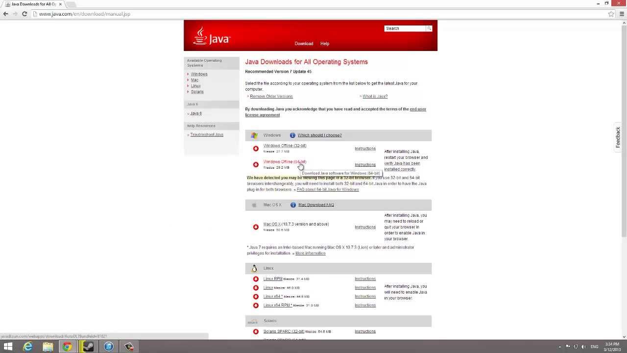627x353 pixels.
Task: Click info icon next to Mac Download FAQ
Action: click(x=293, y=205)
